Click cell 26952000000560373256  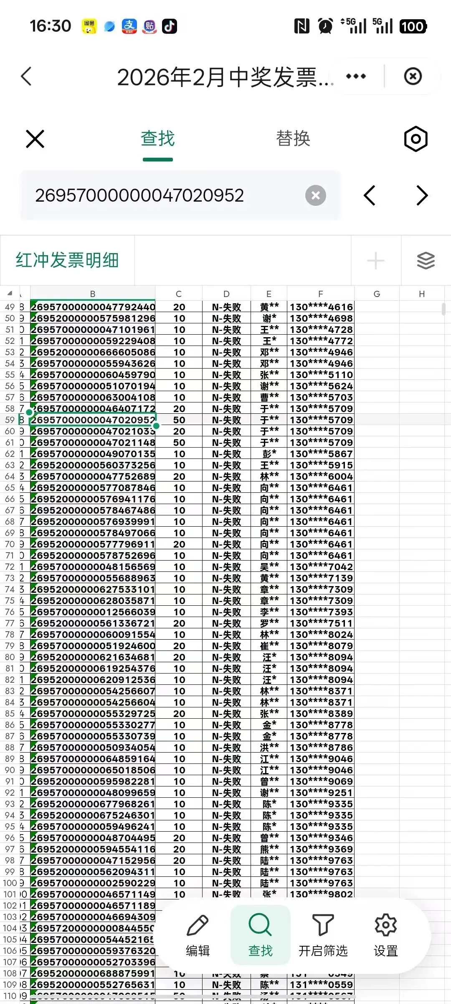93,465
